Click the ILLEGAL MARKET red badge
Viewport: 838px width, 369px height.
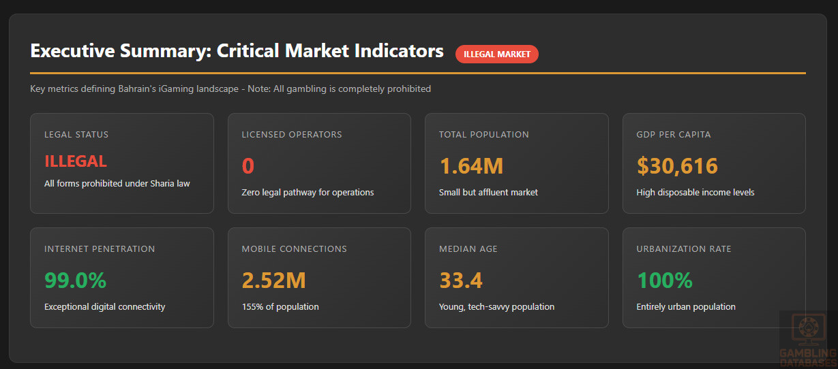coord(496,54)
